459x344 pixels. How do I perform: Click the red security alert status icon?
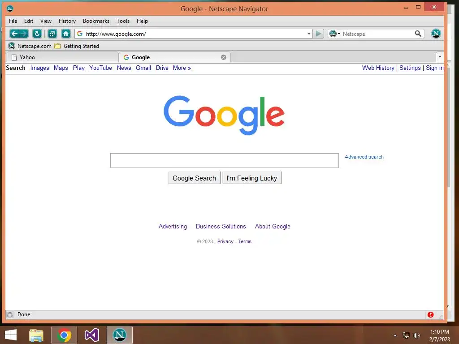430,314
